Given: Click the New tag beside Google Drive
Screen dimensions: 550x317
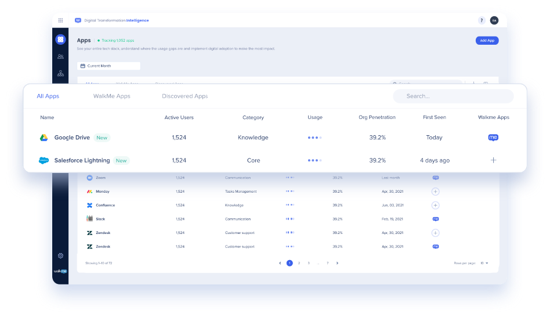Looking at the screenshot, I should pos(102,138).
